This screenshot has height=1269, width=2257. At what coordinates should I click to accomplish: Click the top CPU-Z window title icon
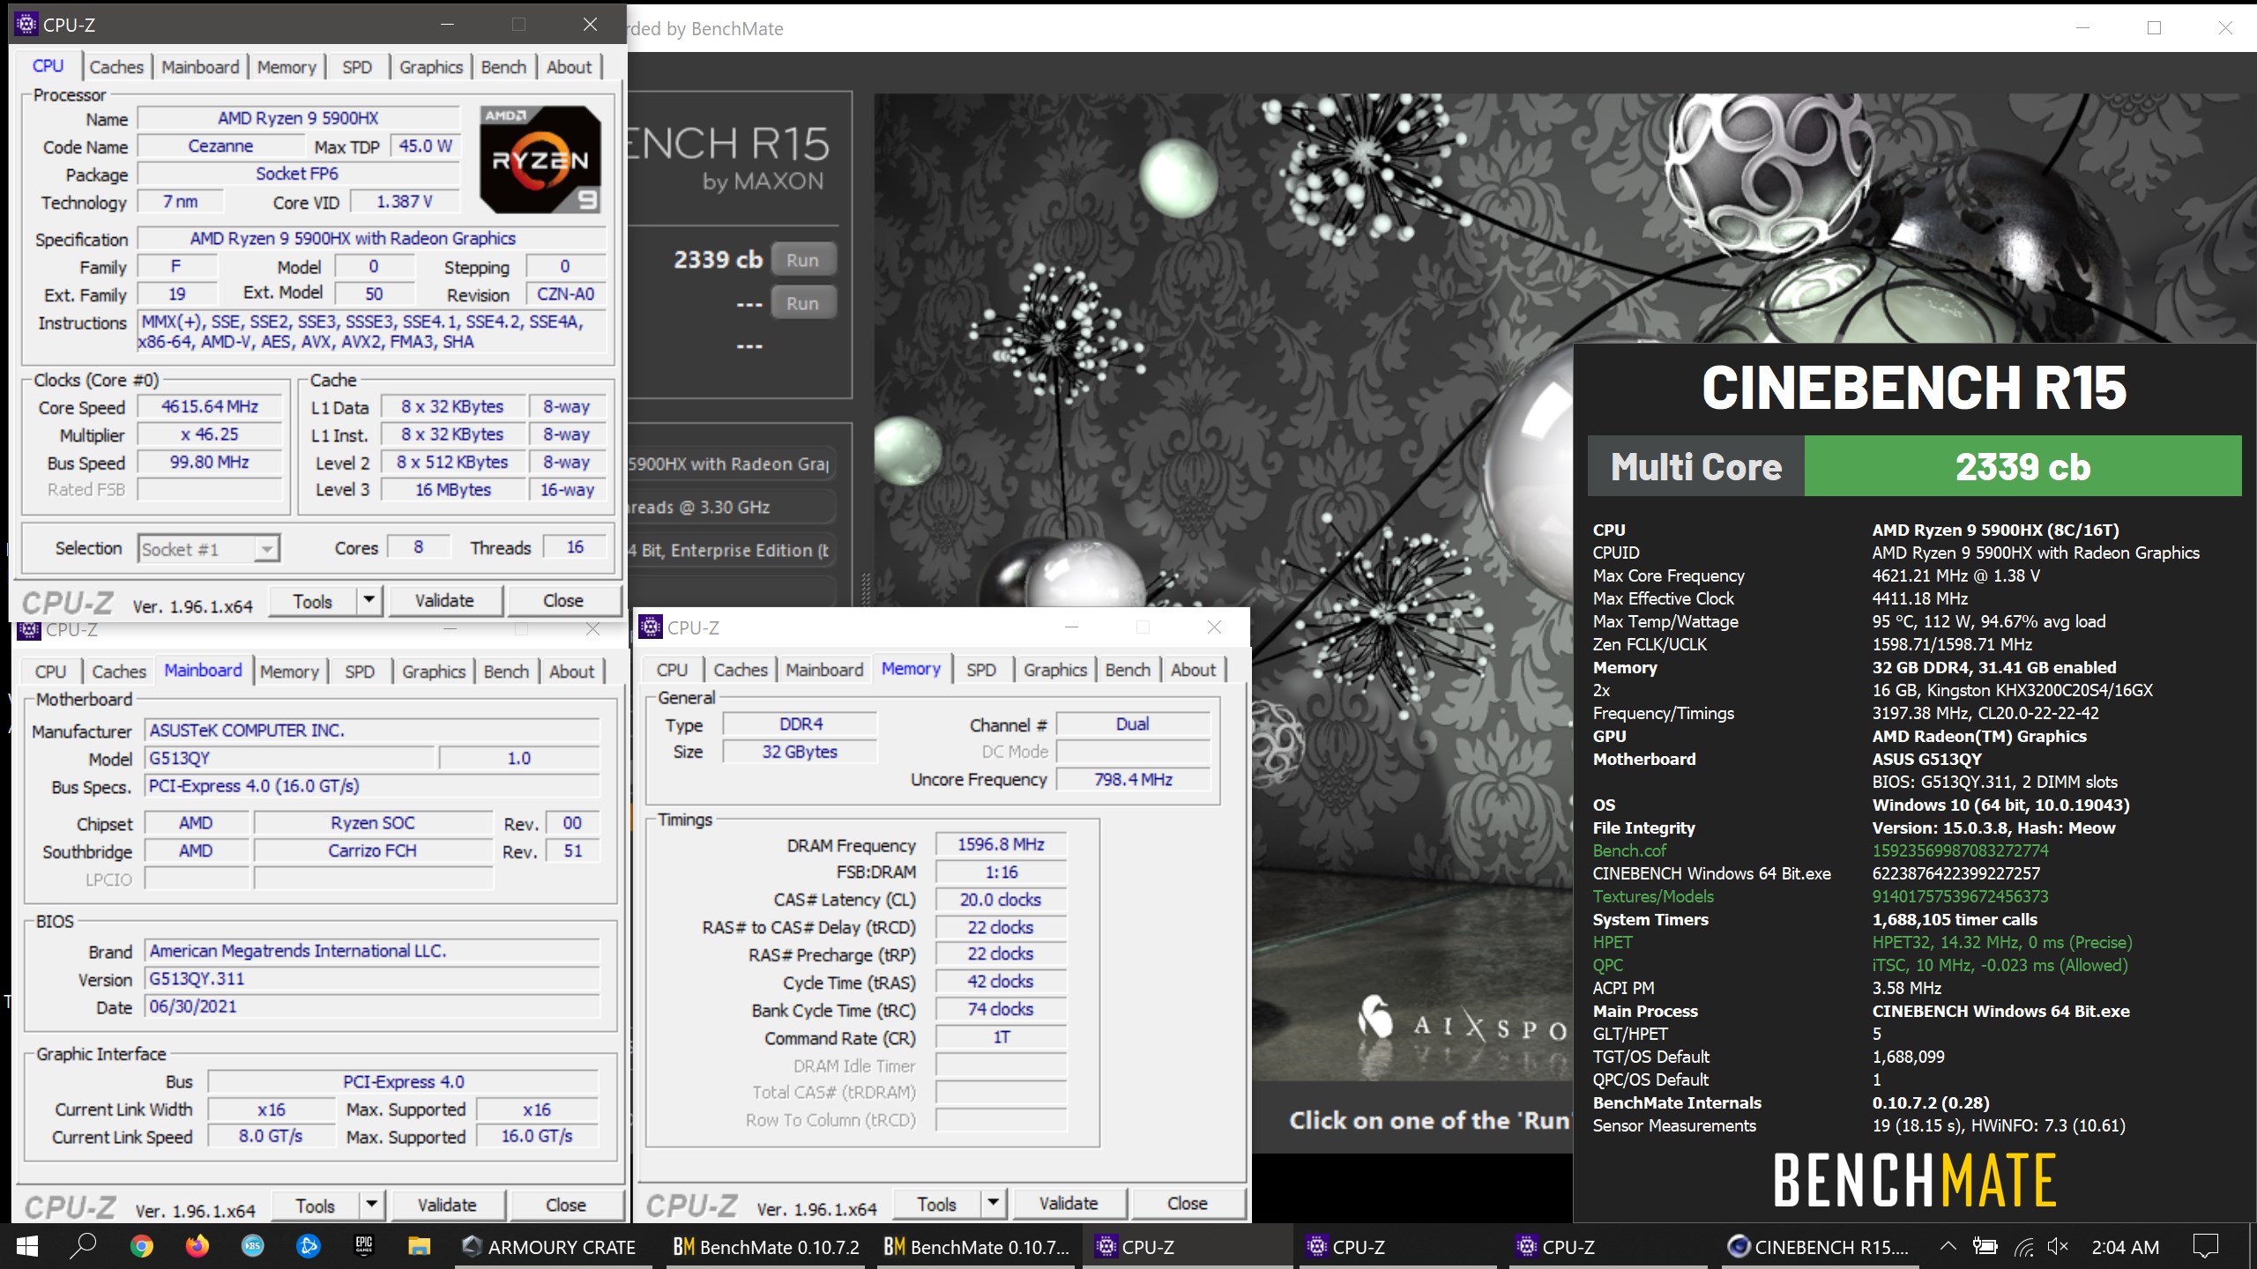tap(26, 24)
